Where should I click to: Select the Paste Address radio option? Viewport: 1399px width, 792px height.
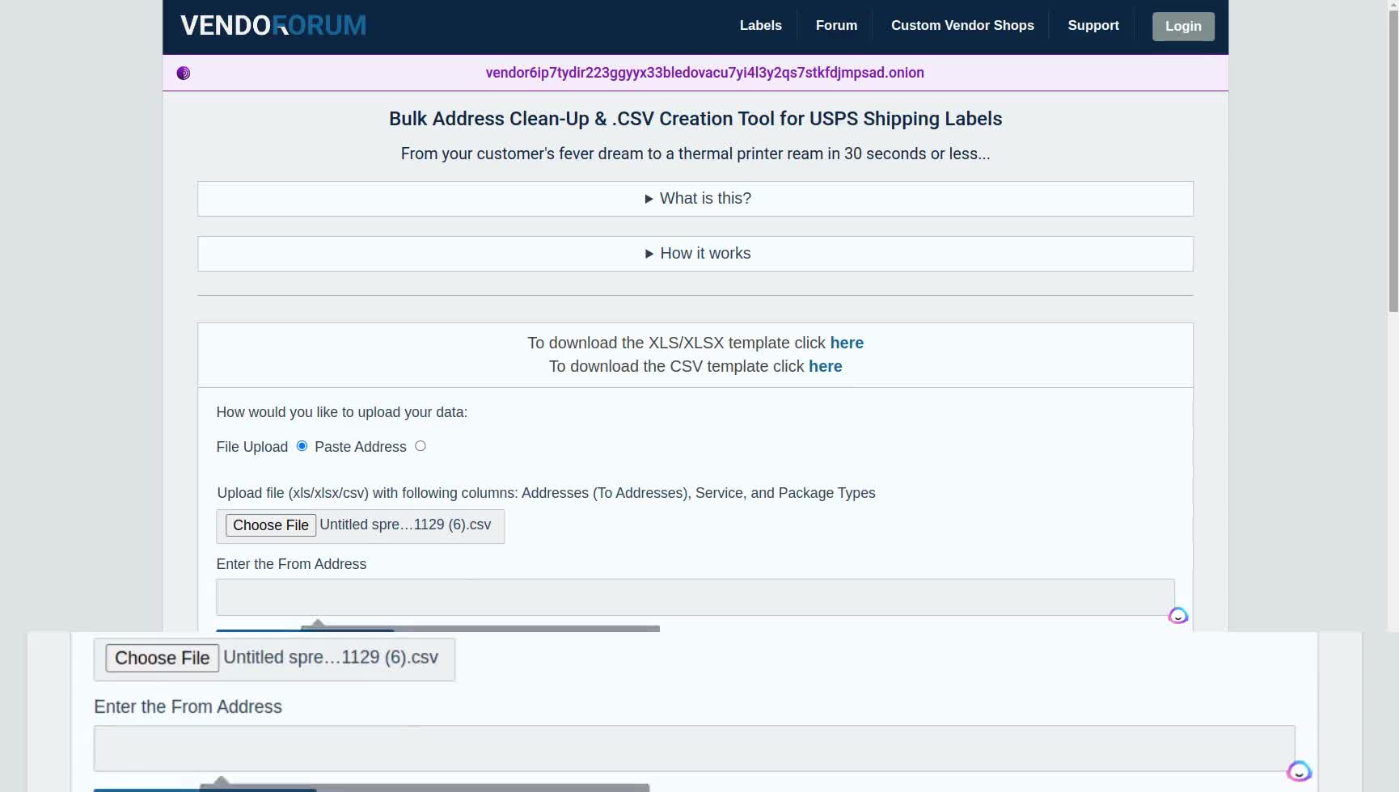point(420,446)
